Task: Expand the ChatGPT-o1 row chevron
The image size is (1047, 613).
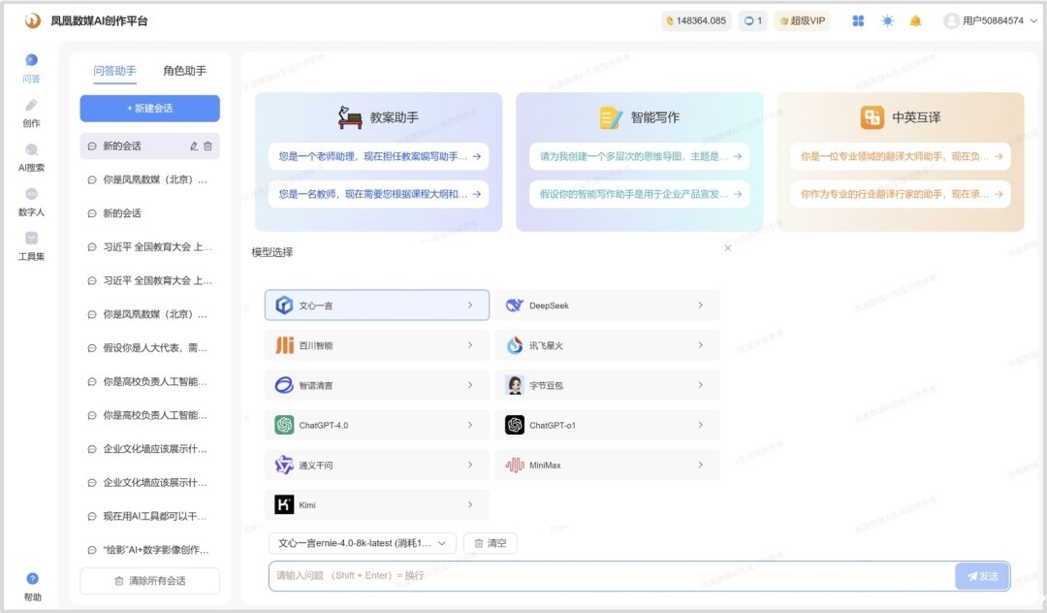Action: [701, 425]
